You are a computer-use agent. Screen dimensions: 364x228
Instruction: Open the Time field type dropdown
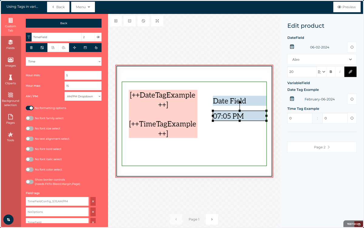(x=64, y=61)
